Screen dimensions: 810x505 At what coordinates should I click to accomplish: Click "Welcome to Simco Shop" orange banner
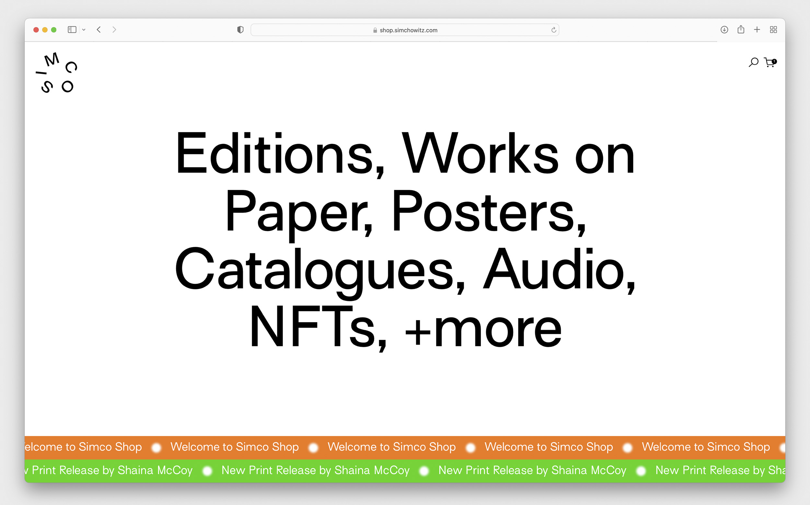tap(391, 447)
